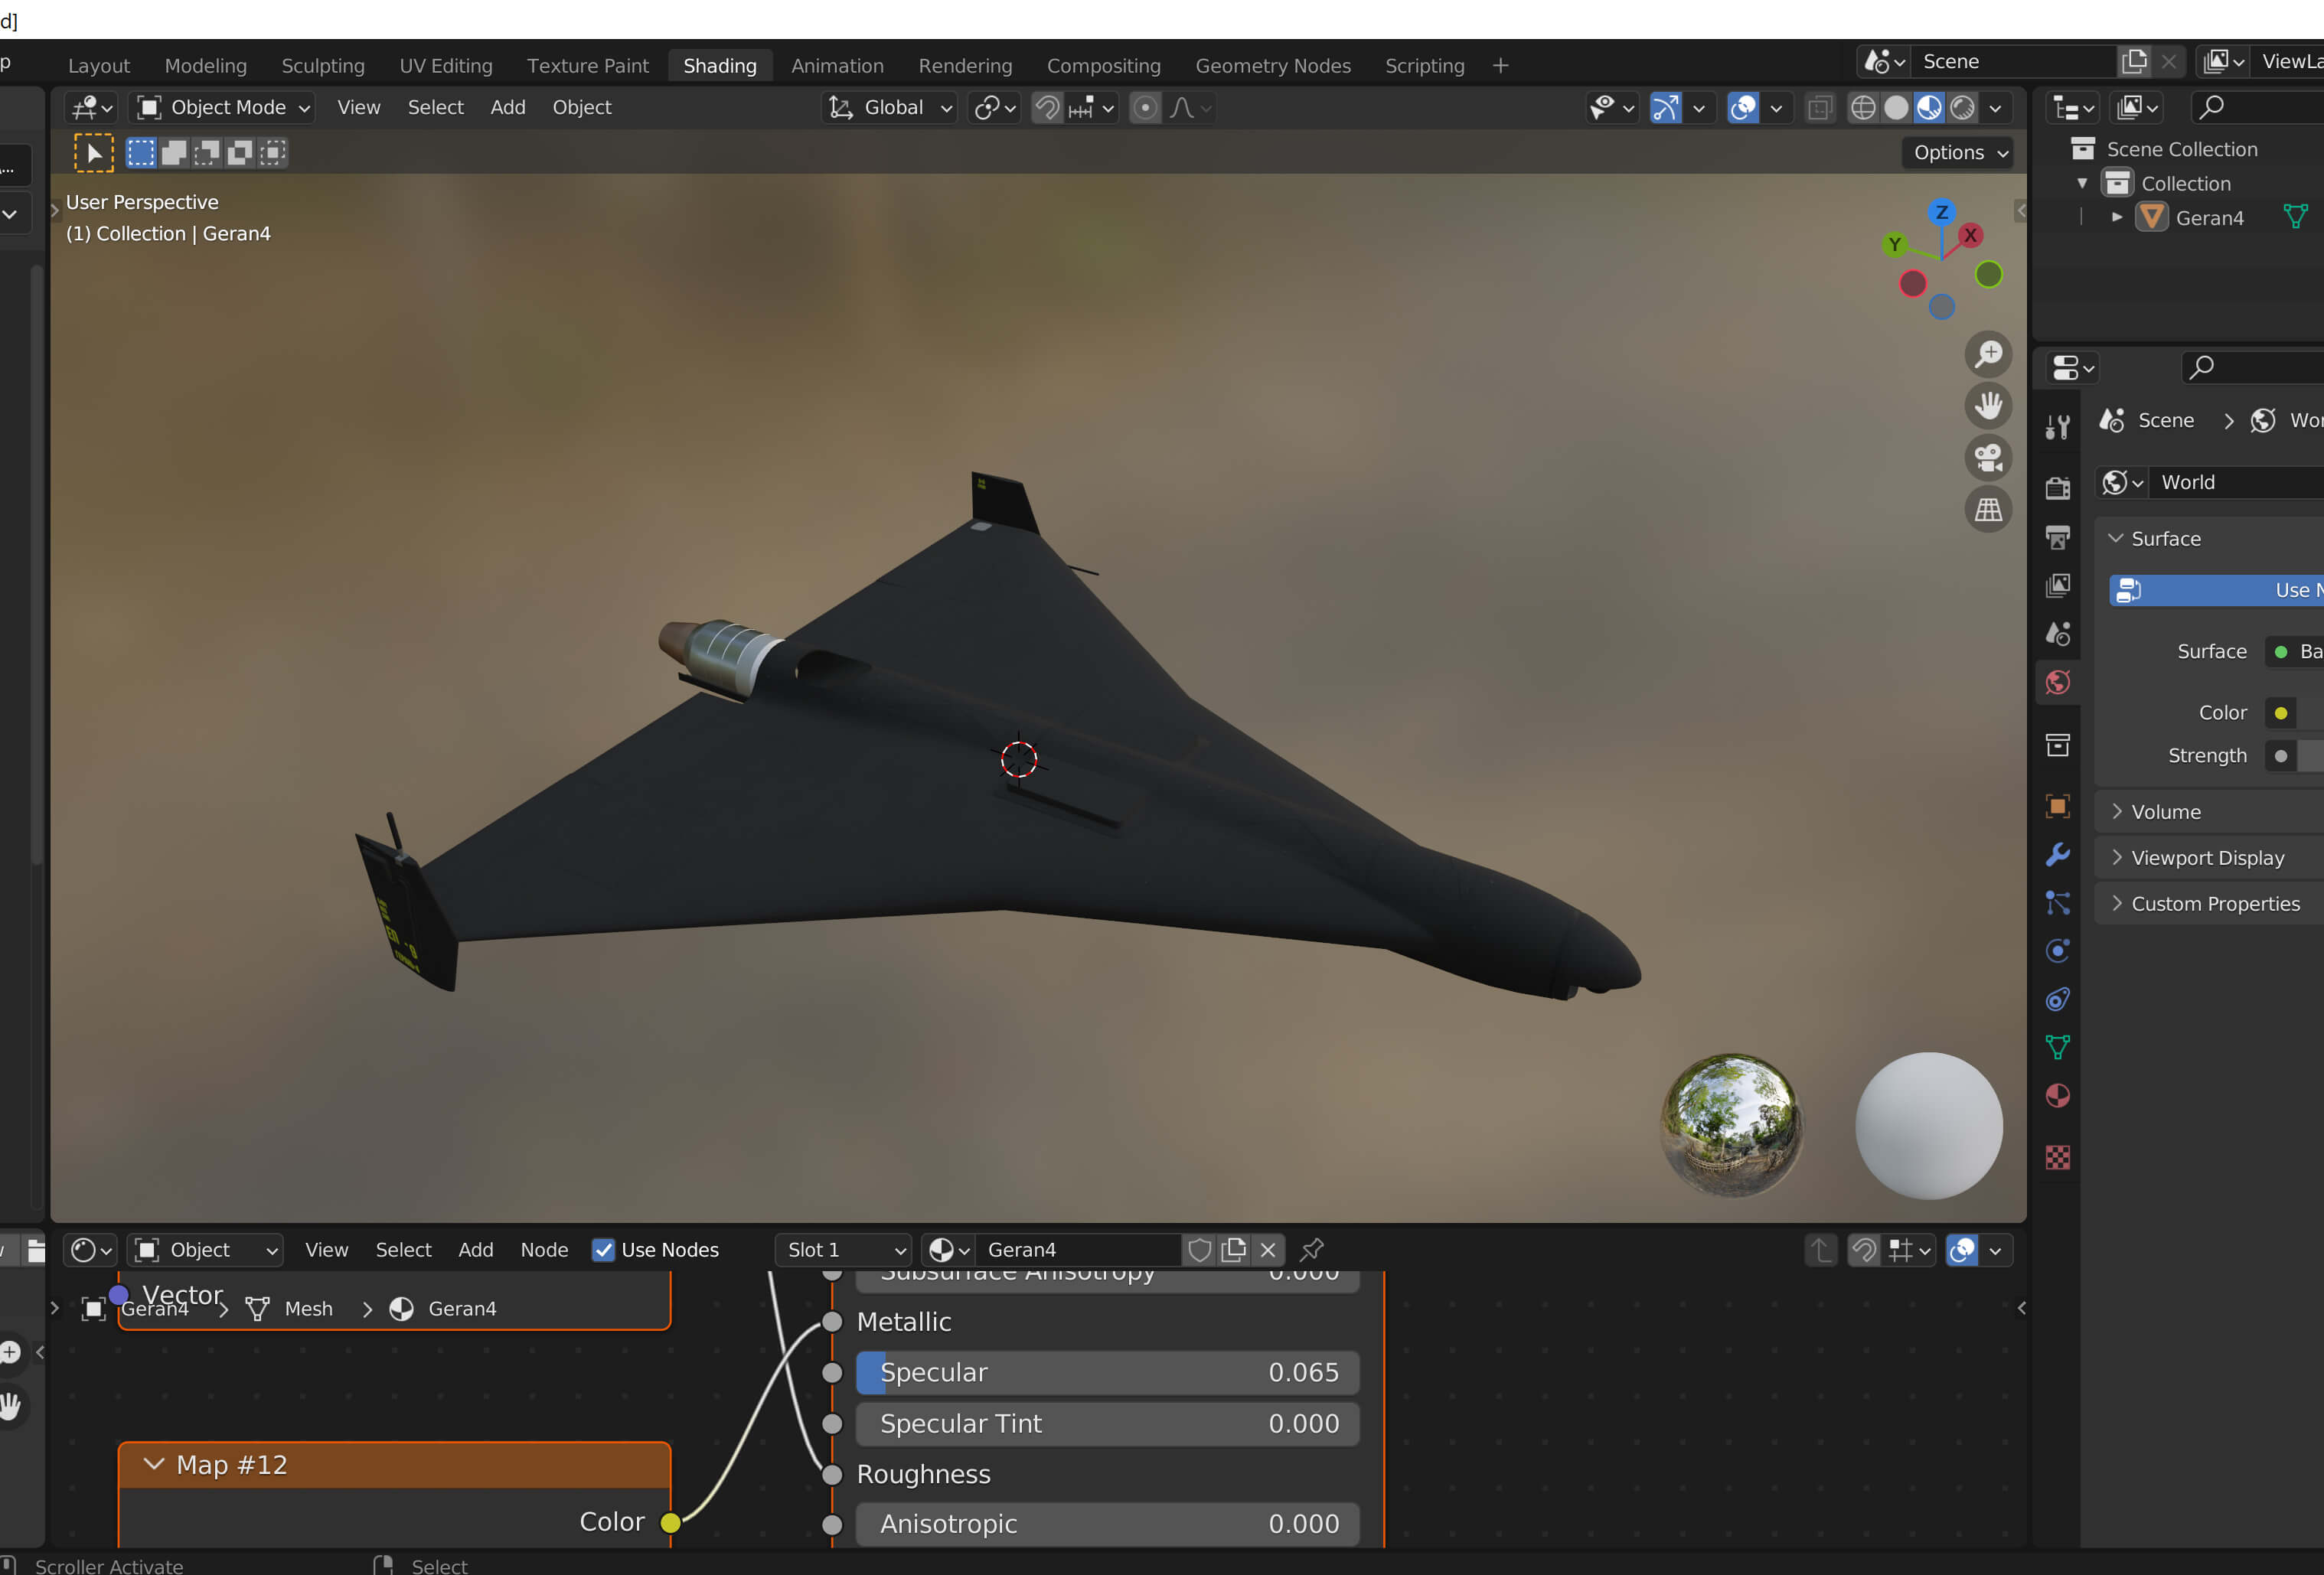Open the Object properties orange square icon
The width and height of the screenshot is (2324, 1575).
(x=2057, y=806)
